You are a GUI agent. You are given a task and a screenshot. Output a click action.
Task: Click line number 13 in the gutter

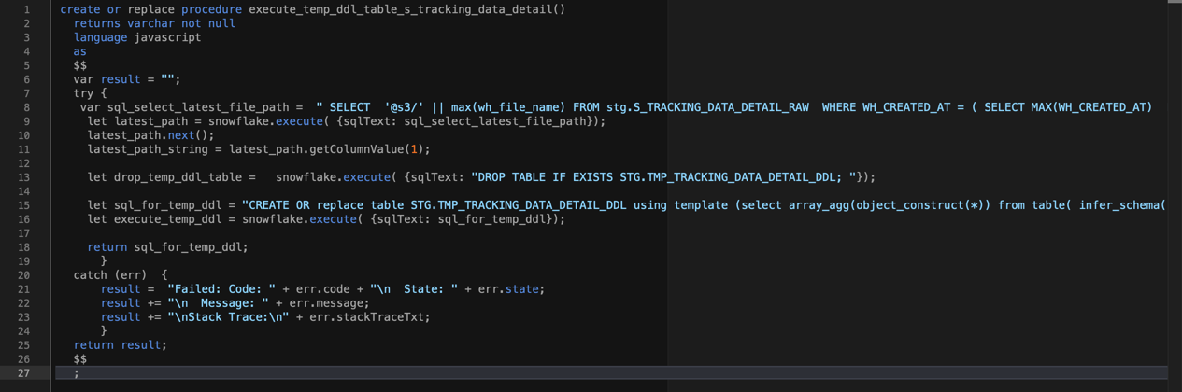[x=22, y=177]
